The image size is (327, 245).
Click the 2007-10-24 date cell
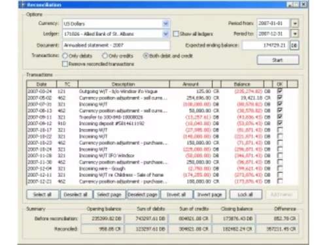pos(40,149)
